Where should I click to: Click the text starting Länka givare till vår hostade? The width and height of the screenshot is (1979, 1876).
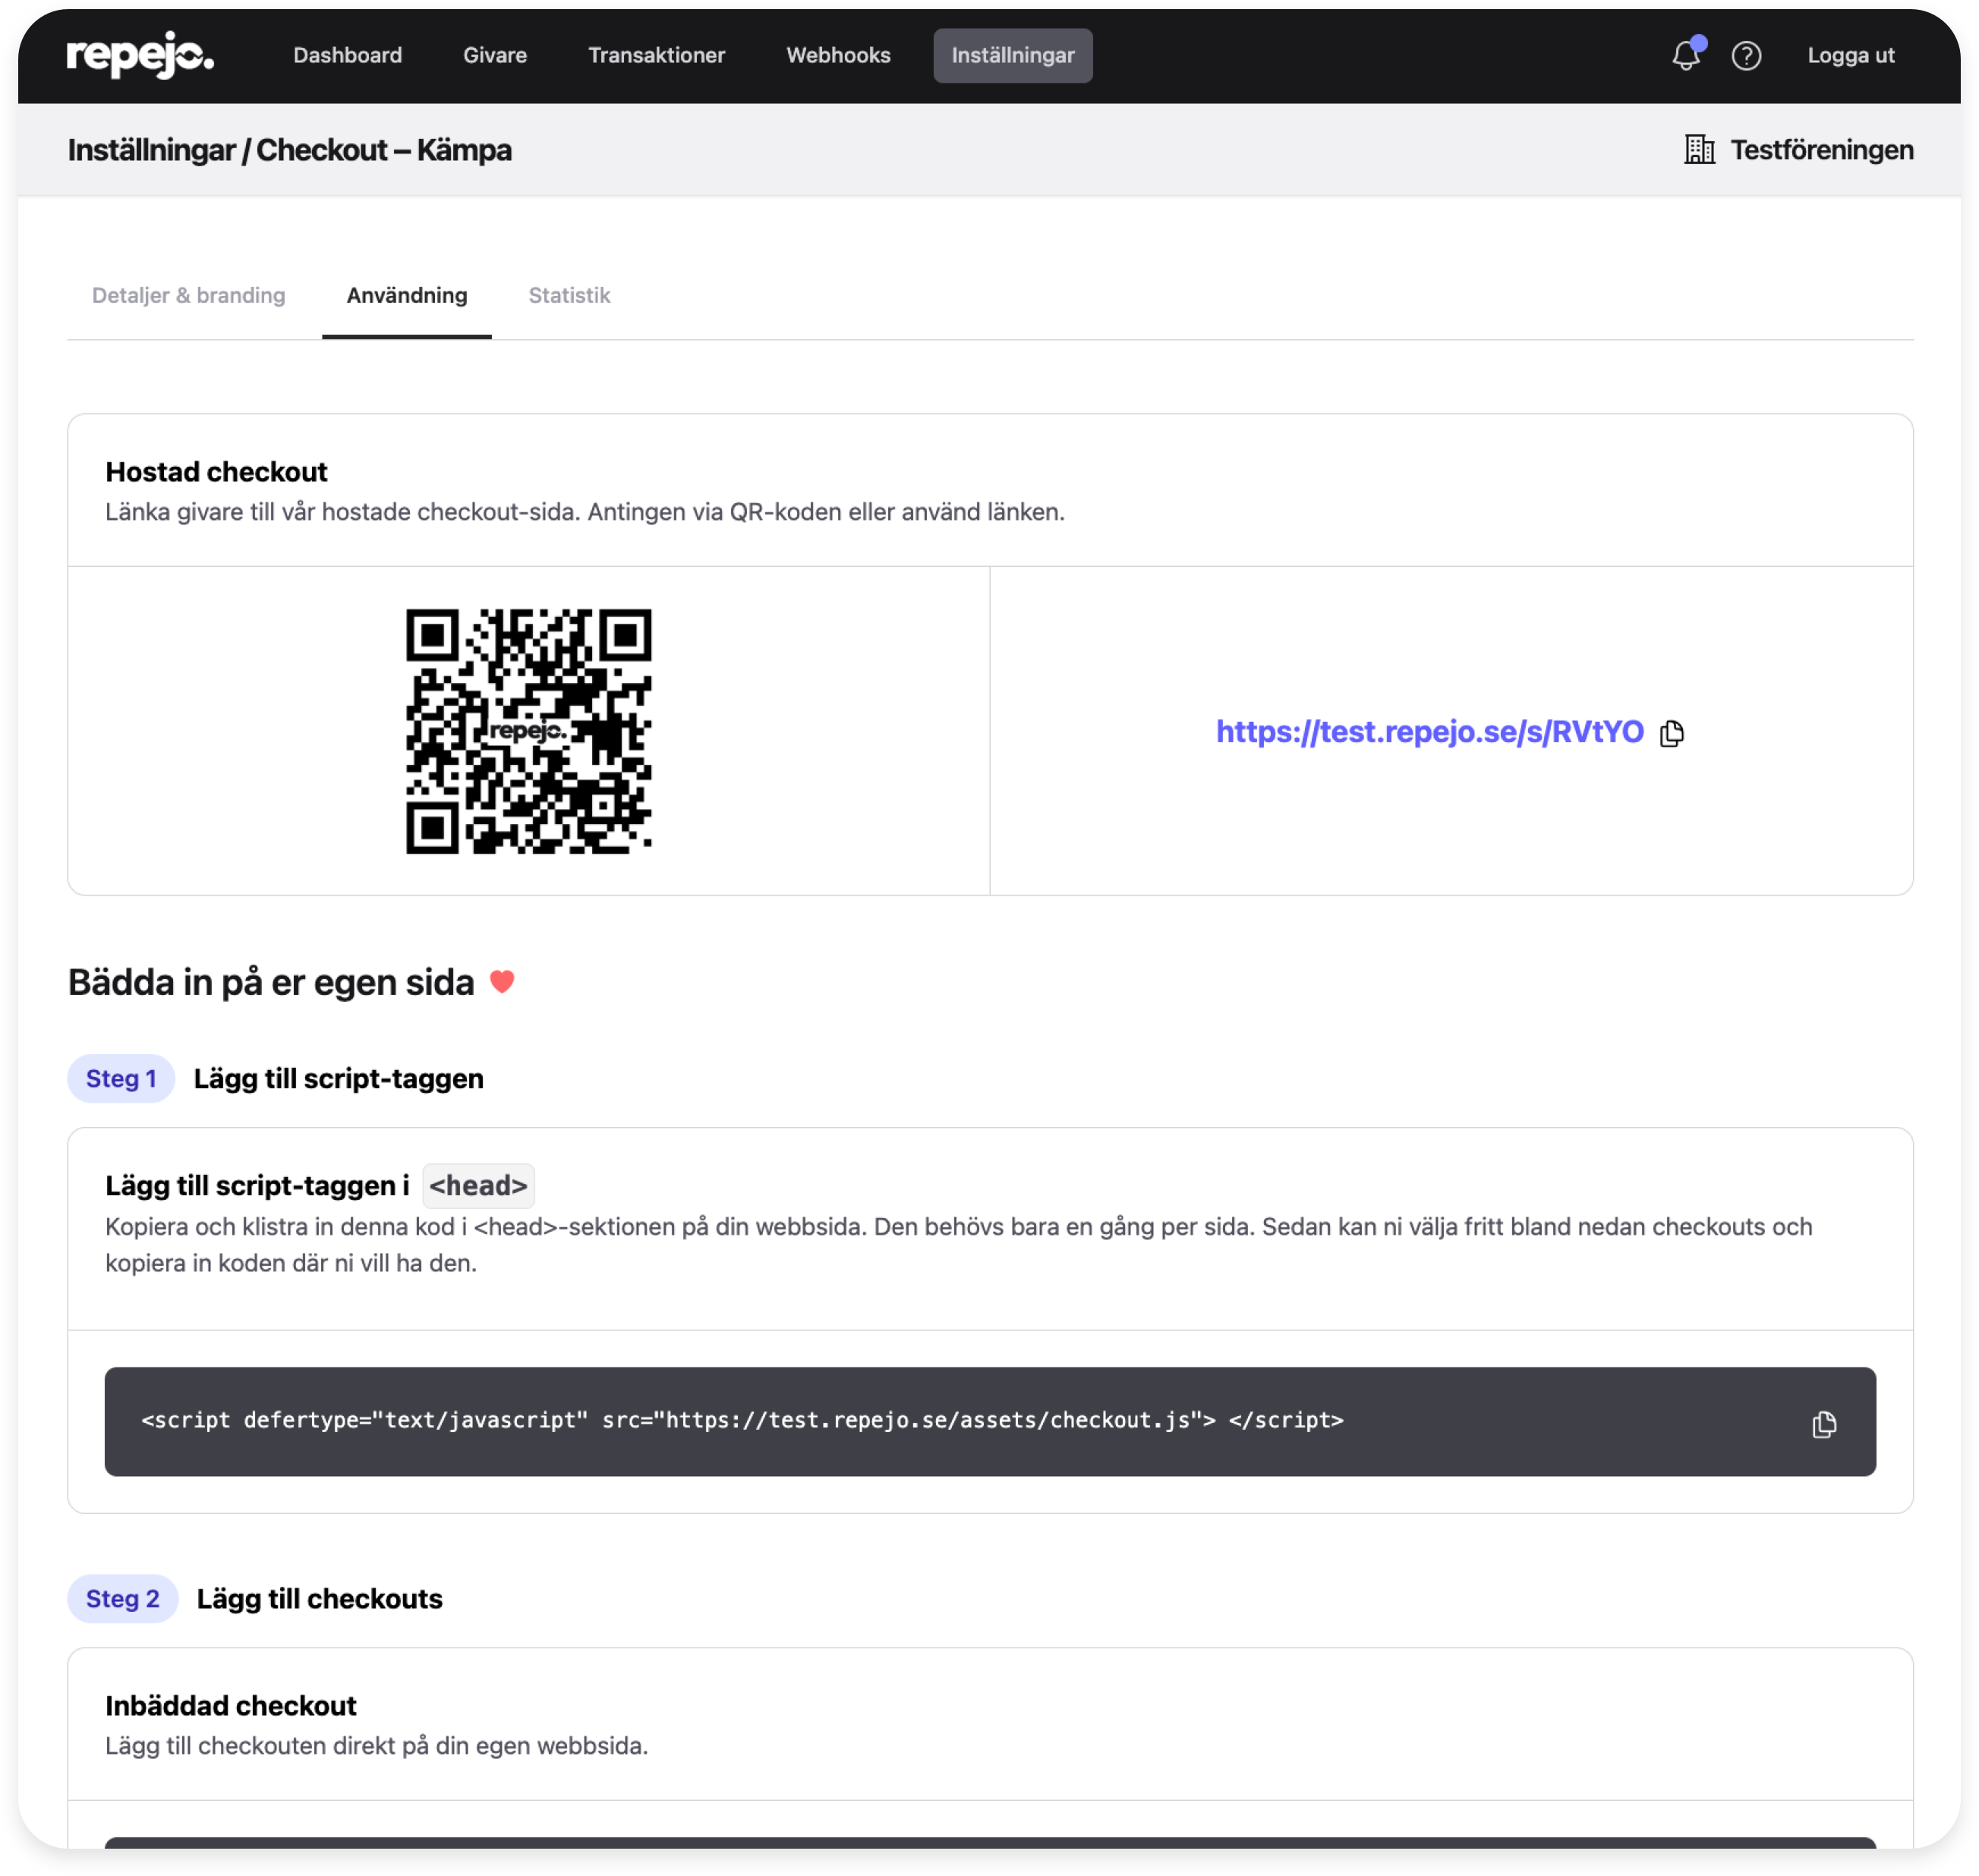coord(585,512)
